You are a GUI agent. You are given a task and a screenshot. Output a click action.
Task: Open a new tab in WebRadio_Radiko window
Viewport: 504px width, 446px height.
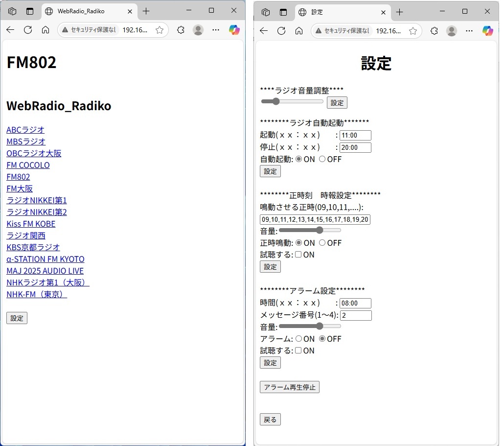coord(146,11)
